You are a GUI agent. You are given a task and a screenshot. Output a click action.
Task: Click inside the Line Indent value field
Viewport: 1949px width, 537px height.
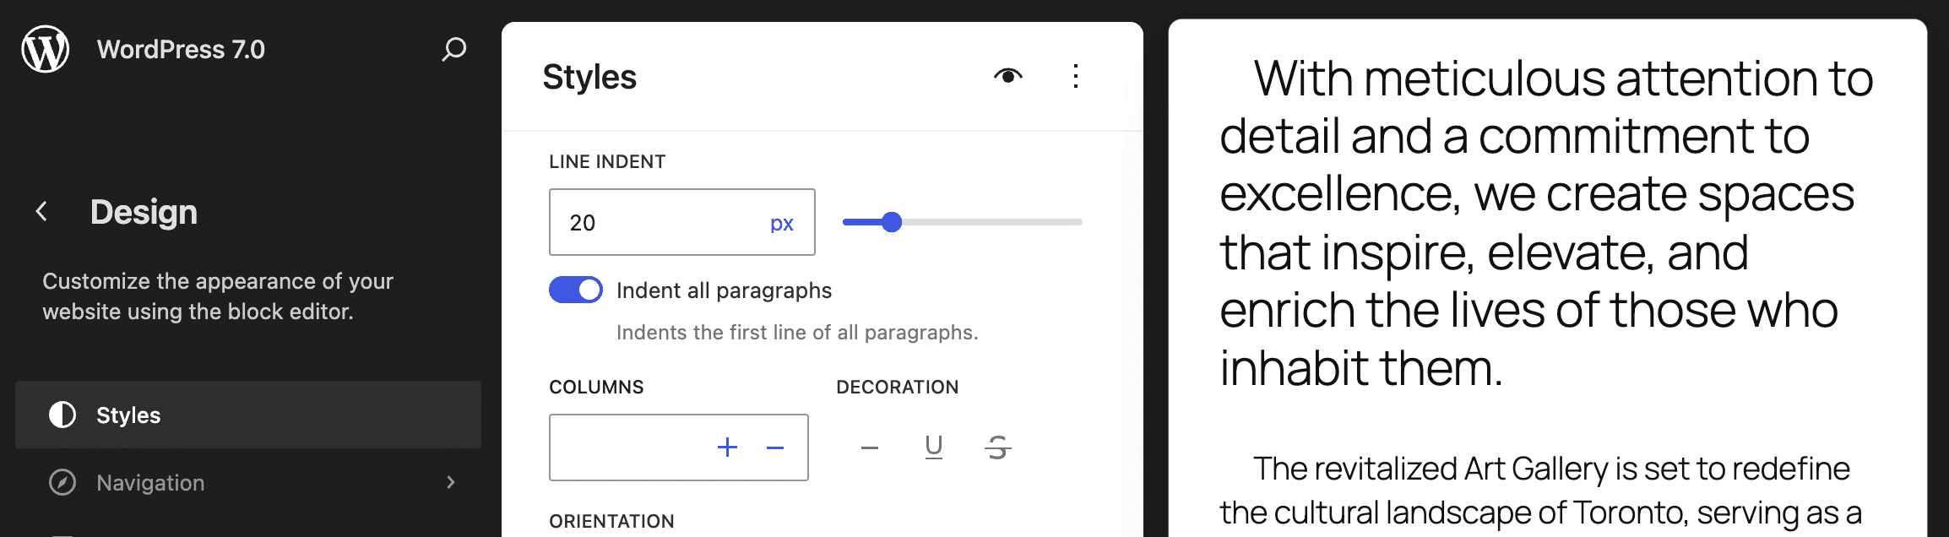click(642, 222)
